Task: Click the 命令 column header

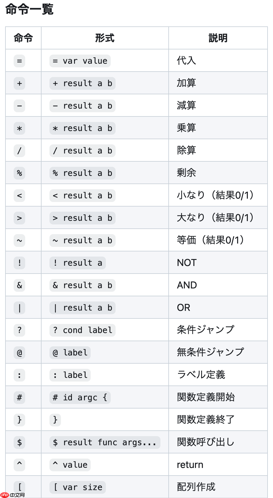Action: tap(23, 38)
